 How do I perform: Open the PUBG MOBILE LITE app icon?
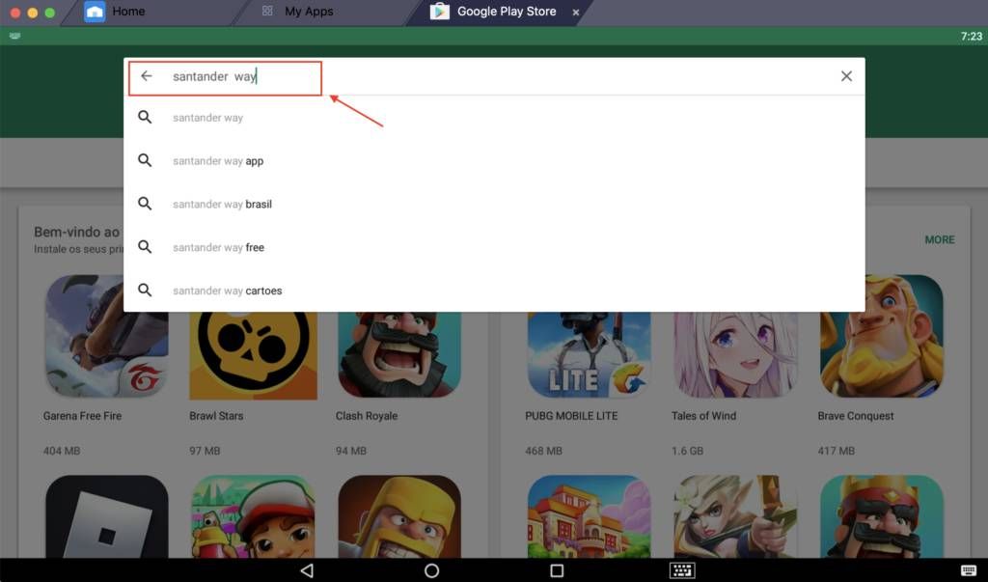tap(590, 354)
